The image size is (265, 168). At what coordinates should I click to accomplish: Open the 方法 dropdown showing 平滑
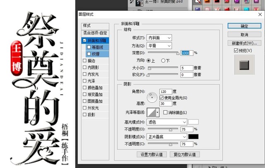[159, 46]
